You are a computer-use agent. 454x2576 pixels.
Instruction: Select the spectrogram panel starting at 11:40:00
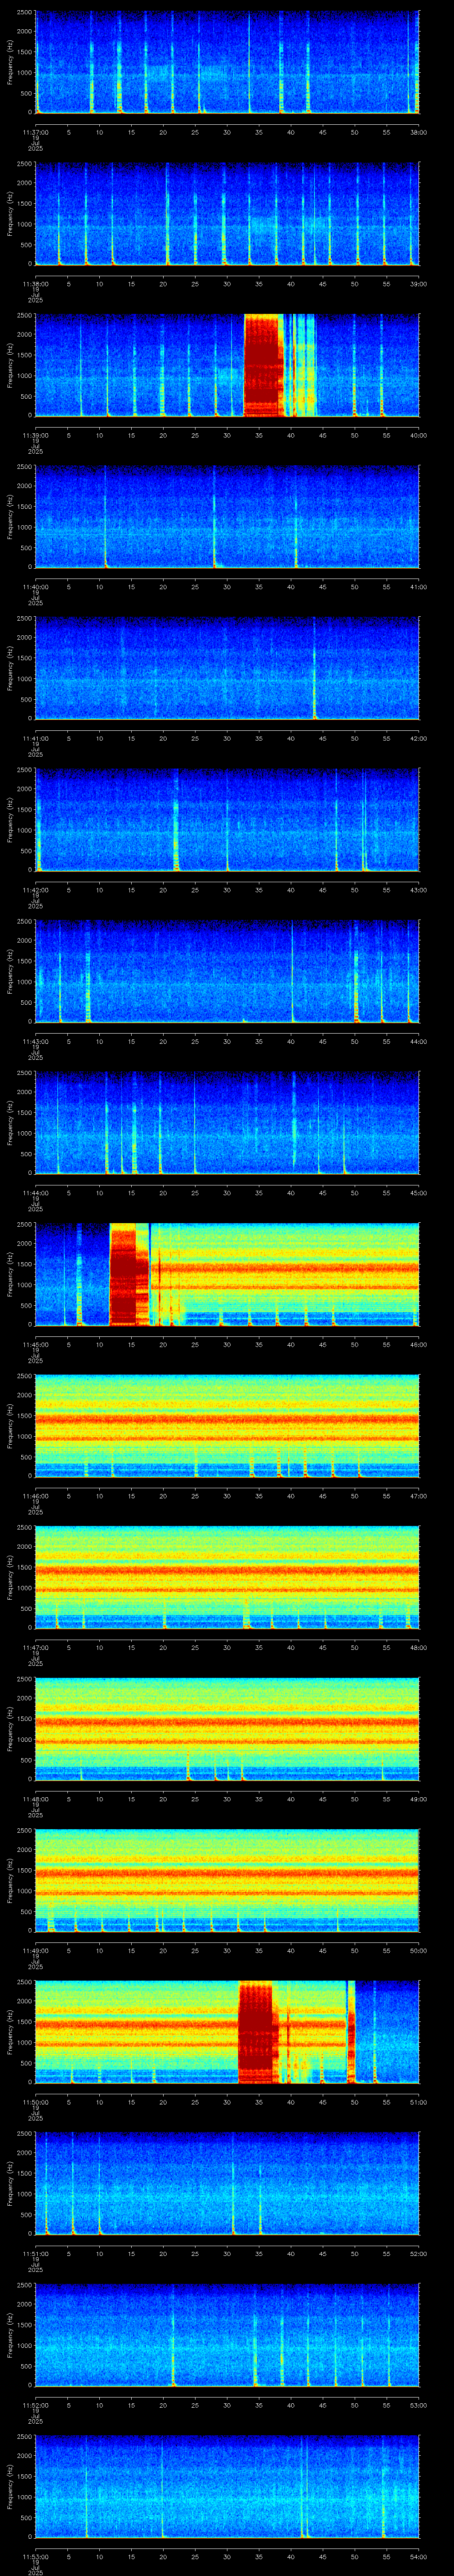(227, 517)
